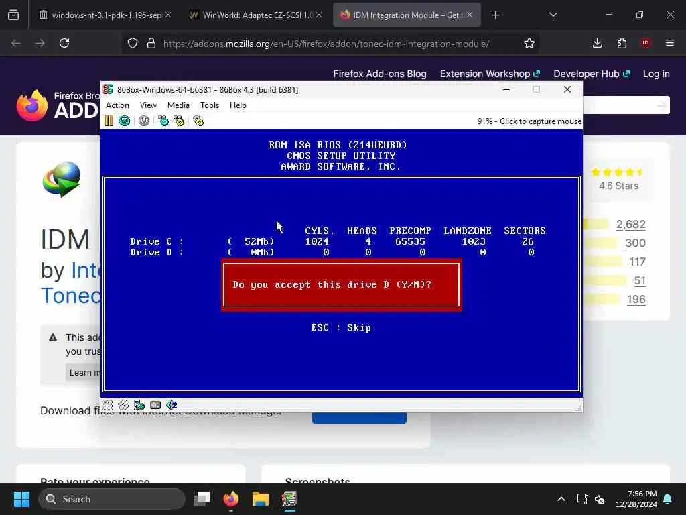The height and width of the screenshot is (515, 686).
Task: Switch to windows-nt-3.1-pdk Firefox tab
Action: (105, 15)
